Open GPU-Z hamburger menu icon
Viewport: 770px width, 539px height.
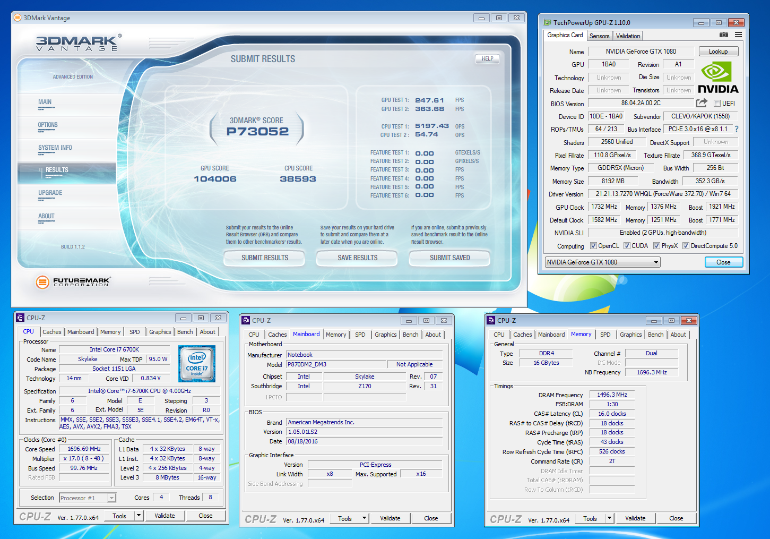click(738, 35)
